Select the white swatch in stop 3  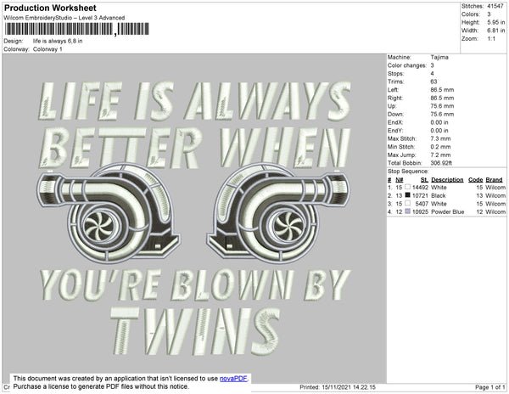pos(407,203)
